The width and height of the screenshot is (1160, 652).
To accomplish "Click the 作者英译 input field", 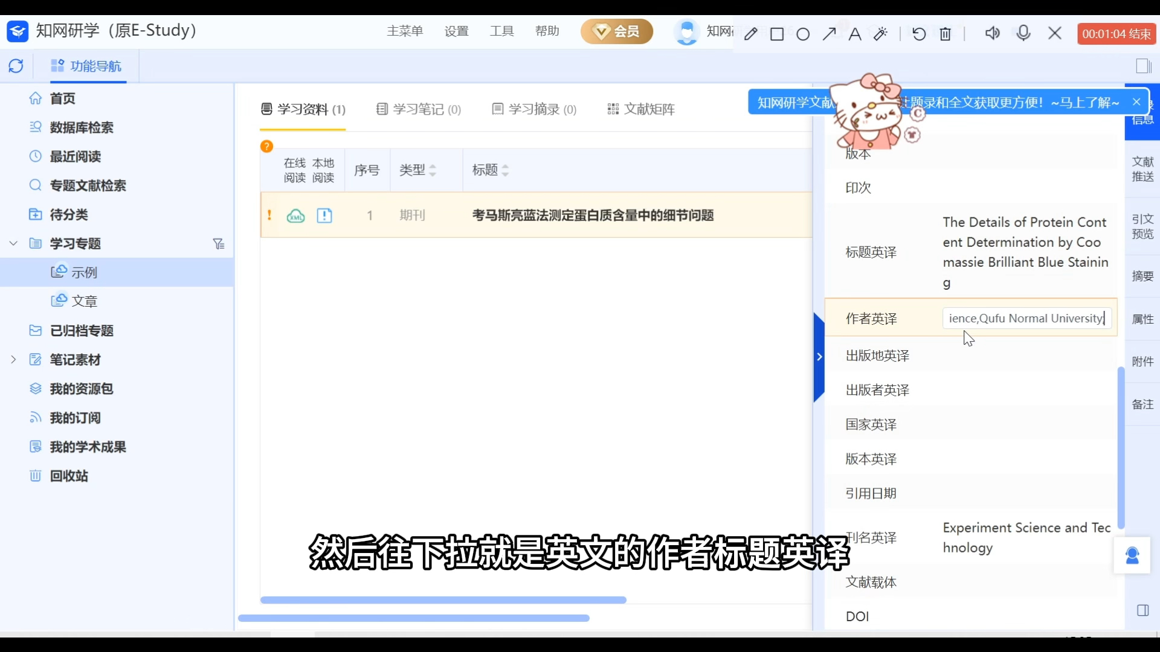I will (x=1027, y=318).
